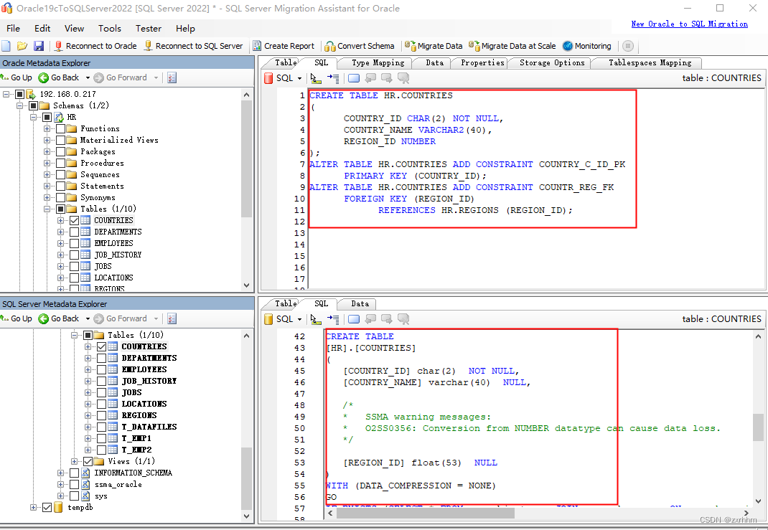The height and width of the screenshot is (530, 768).
Task: Click Go Back in SQL Server Metadata Explorer
Action: click(59, 318)
